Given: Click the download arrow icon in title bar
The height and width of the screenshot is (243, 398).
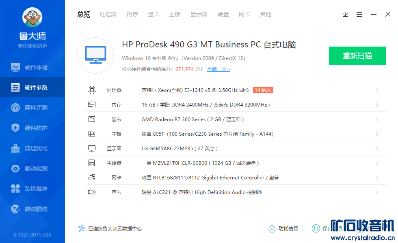Looking at the screenshot, I should click(345, 15).
